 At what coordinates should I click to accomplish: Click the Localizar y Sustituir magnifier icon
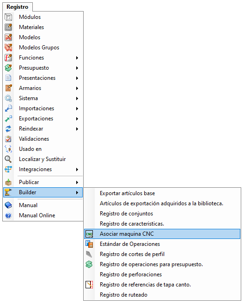pyautogui.click(x=8, y=159)
